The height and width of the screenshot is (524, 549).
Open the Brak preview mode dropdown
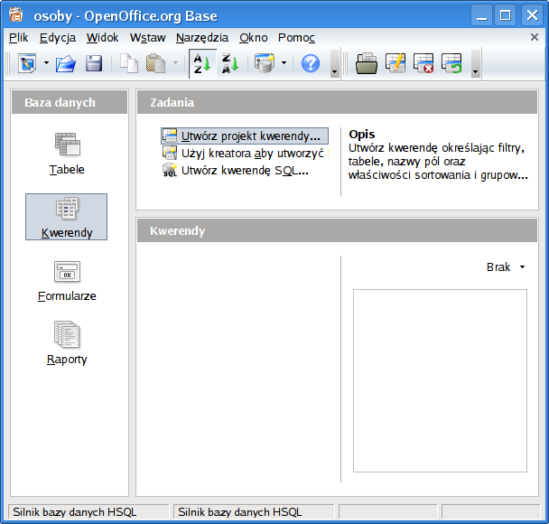[506, 267]
